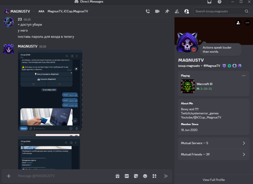Open the profile more options menu
This screenshot has width=253, height=184.
pos(247,23)
